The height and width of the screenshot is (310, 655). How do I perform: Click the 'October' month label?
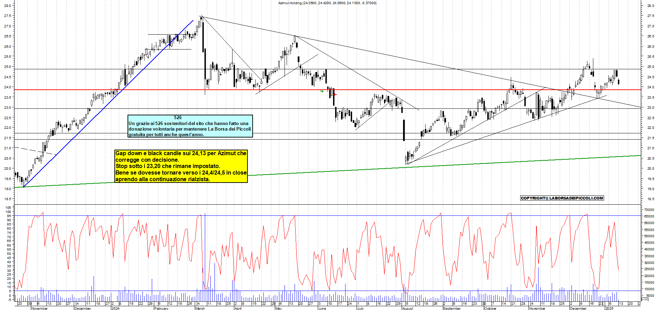click(490, 308)
